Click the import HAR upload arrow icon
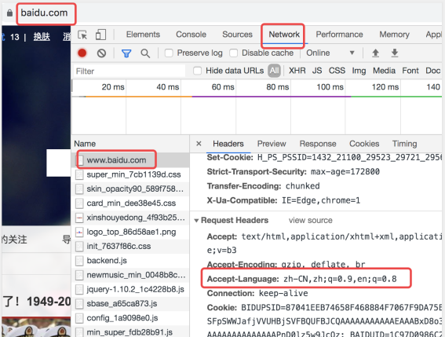Image resolution: width=445 pixels, height=337 pixels. (375, 53)
